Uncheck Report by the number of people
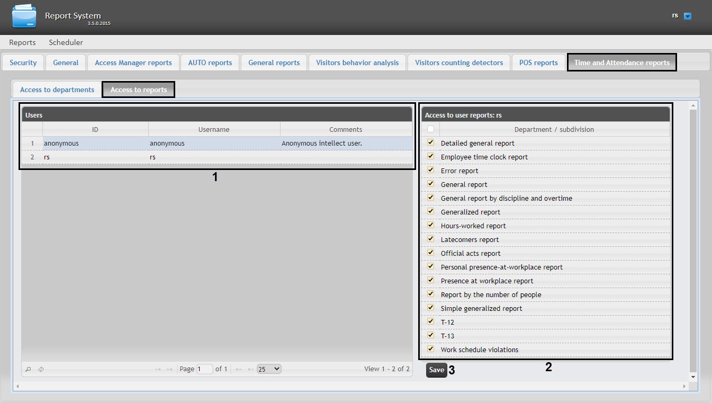 click(430, 294)
